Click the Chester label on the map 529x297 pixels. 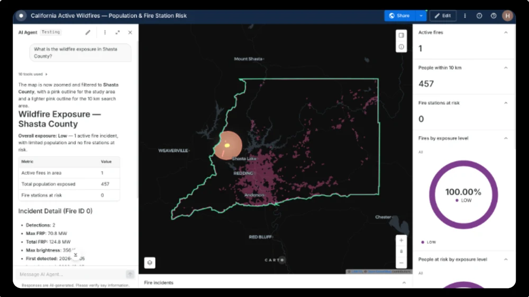(383, 217)
